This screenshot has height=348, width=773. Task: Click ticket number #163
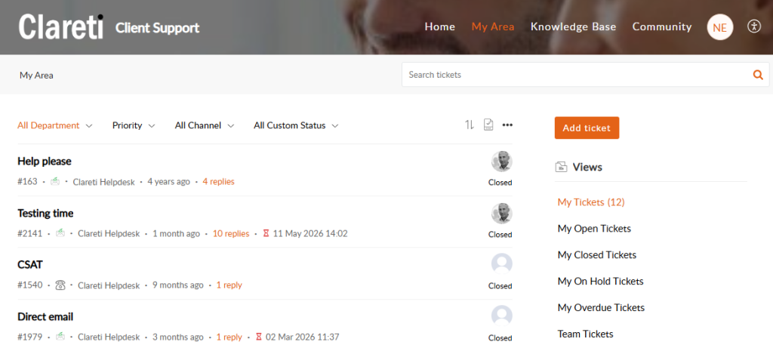tap(27, 181)
